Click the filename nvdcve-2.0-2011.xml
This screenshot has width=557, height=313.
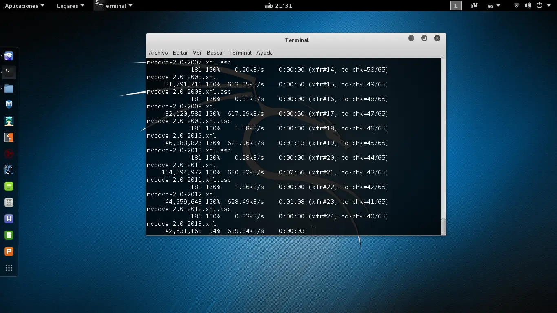click(x=181, y=165)
